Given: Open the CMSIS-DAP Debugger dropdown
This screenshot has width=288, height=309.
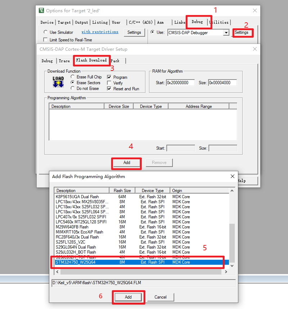Looking at the screenshot, I should tap(226, 33).
